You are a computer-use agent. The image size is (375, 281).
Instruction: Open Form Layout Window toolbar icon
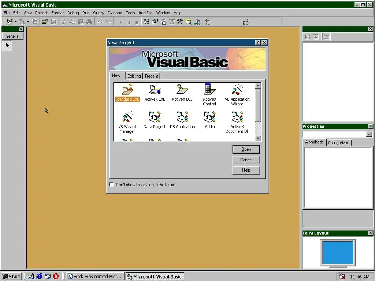point(163,22)
